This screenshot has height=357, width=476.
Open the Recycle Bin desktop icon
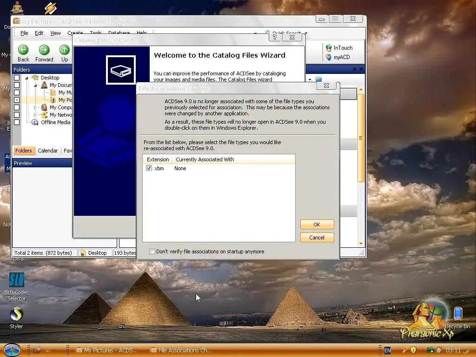[x=458, y=313]
